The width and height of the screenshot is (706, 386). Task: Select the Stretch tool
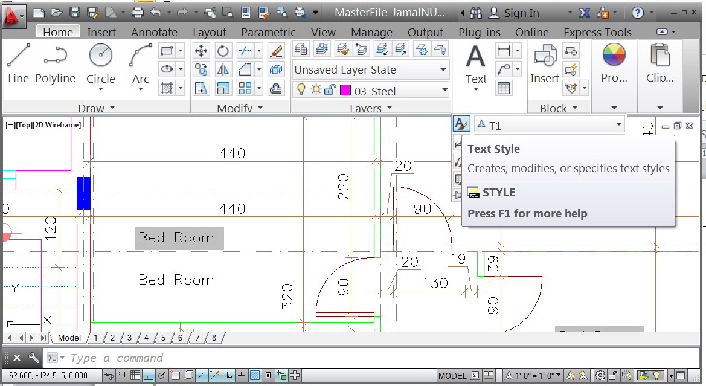pyautogui.click(x=201, y=88)
